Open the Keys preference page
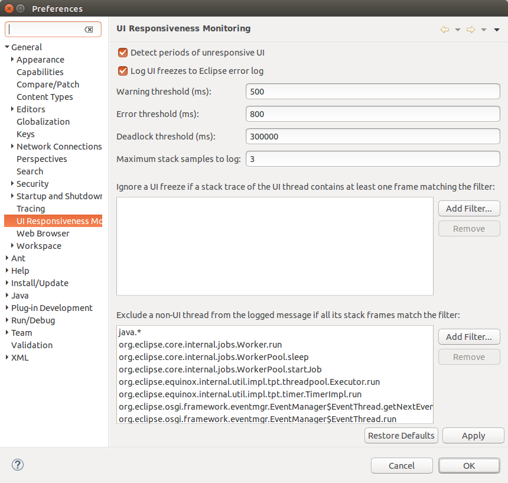 point(25,134)
